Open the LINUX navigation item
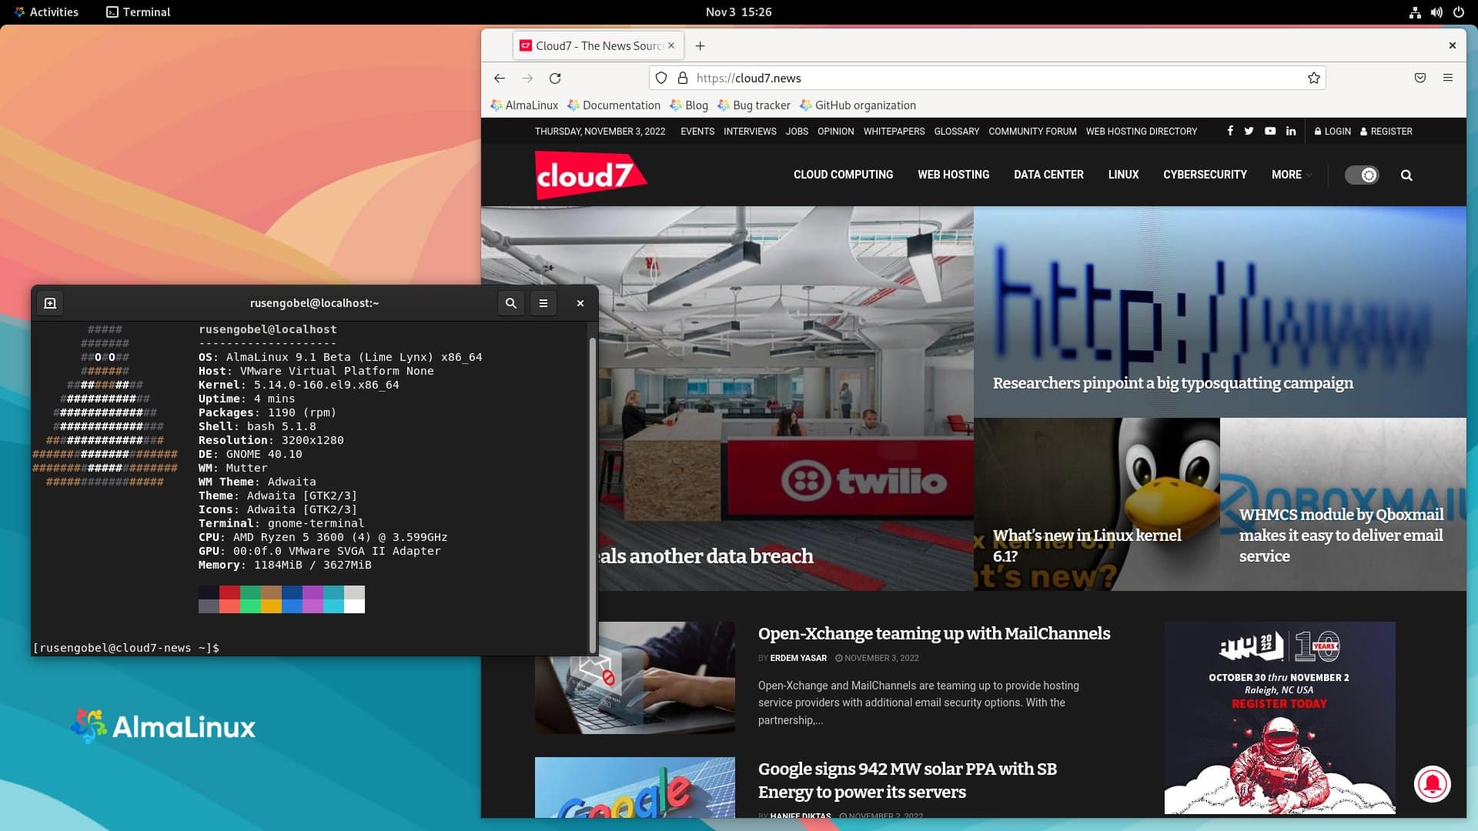The image size is (1478, 831). point(1123,175)
